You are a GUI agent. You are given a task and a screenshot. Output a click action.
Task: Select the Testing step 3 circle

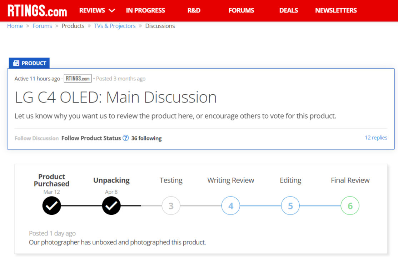pyautogui.click(x=171, y=206)
